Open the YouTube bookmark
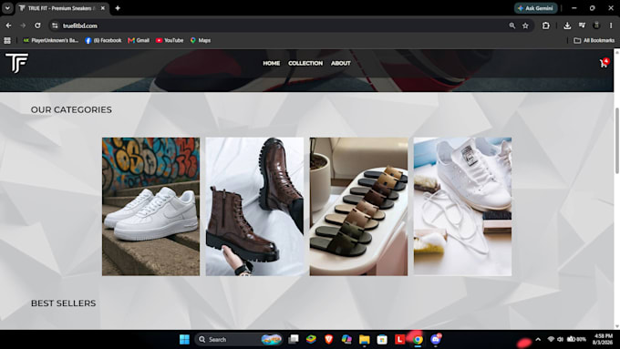Image resolution: width=620 pixels, height=349 pixels. (170, 40)
